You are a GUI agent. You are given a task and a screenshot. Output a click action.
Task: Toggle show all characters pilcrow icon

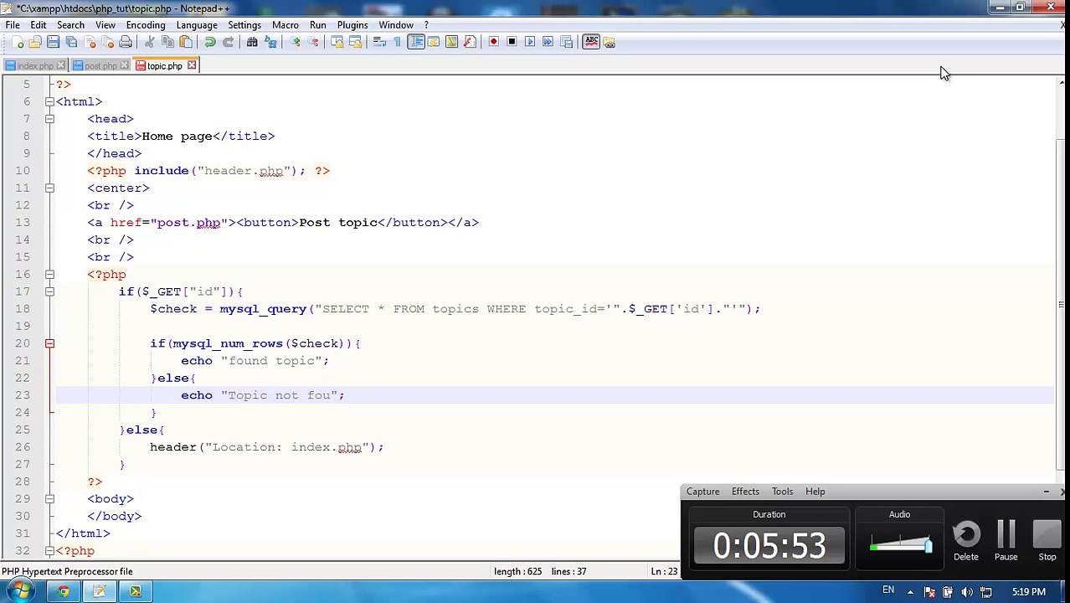(397, 42)
